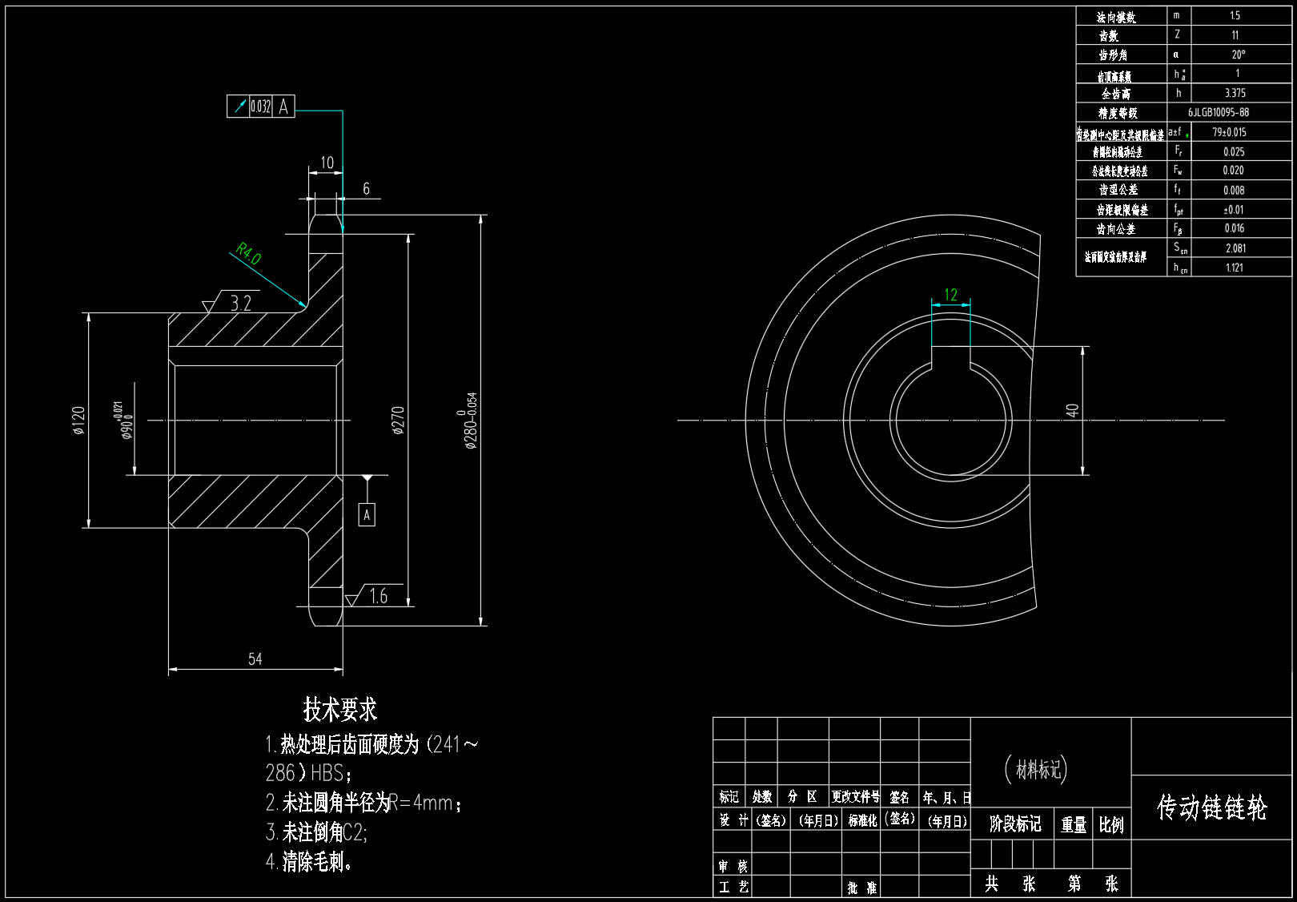Click the 传动链链轮 title block name
This screenshot has width=1297, height=902.
tap(1212, 807)
